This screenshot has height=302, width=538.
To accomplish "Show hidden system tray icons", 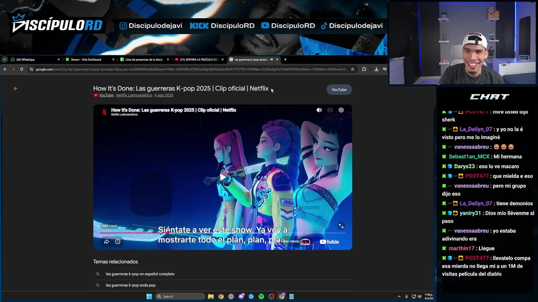I will pos(399,297).
